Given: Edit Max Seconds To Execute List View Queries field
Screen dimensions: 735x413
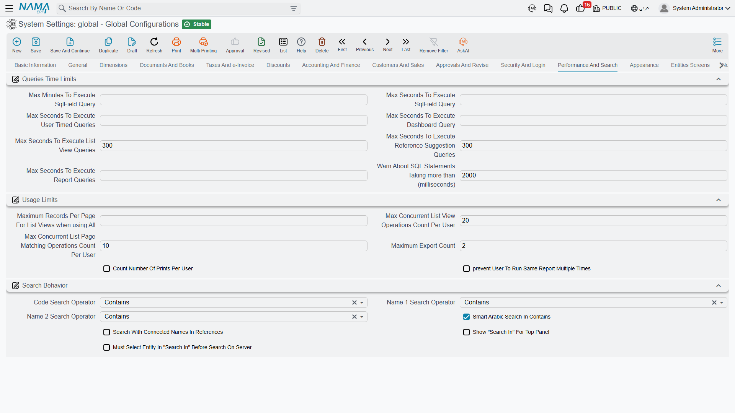Looking at the screenshot, I should (x=234, y=146).
